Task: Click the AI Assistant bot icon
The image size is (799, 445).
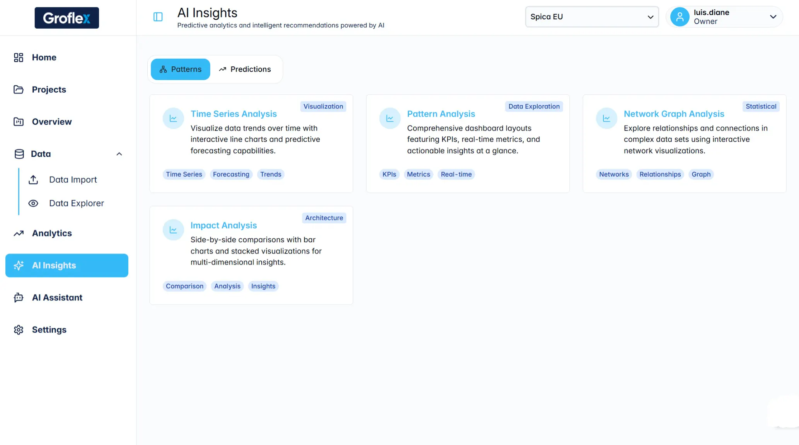Action: [19, 297]
